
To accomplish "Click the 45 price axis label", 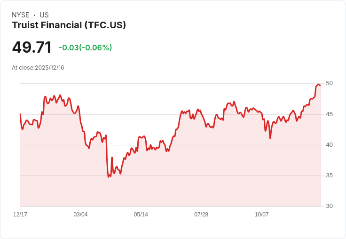I will pyautogui.click(x=329, y=114).
